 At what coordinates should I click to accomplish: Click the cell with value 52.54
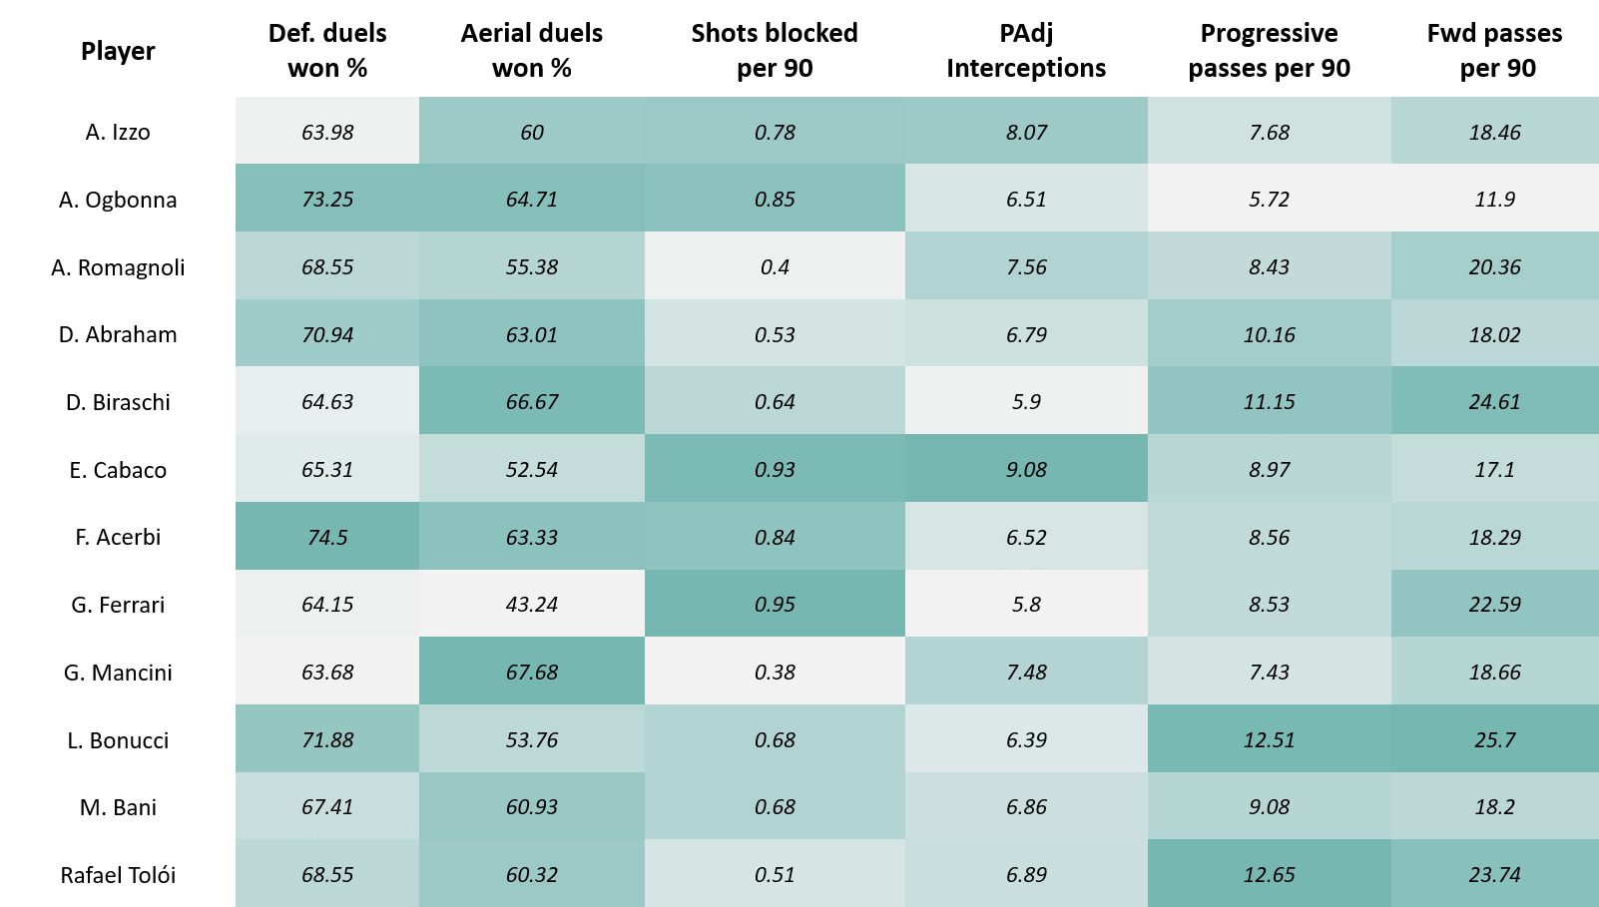coord(531,469)
